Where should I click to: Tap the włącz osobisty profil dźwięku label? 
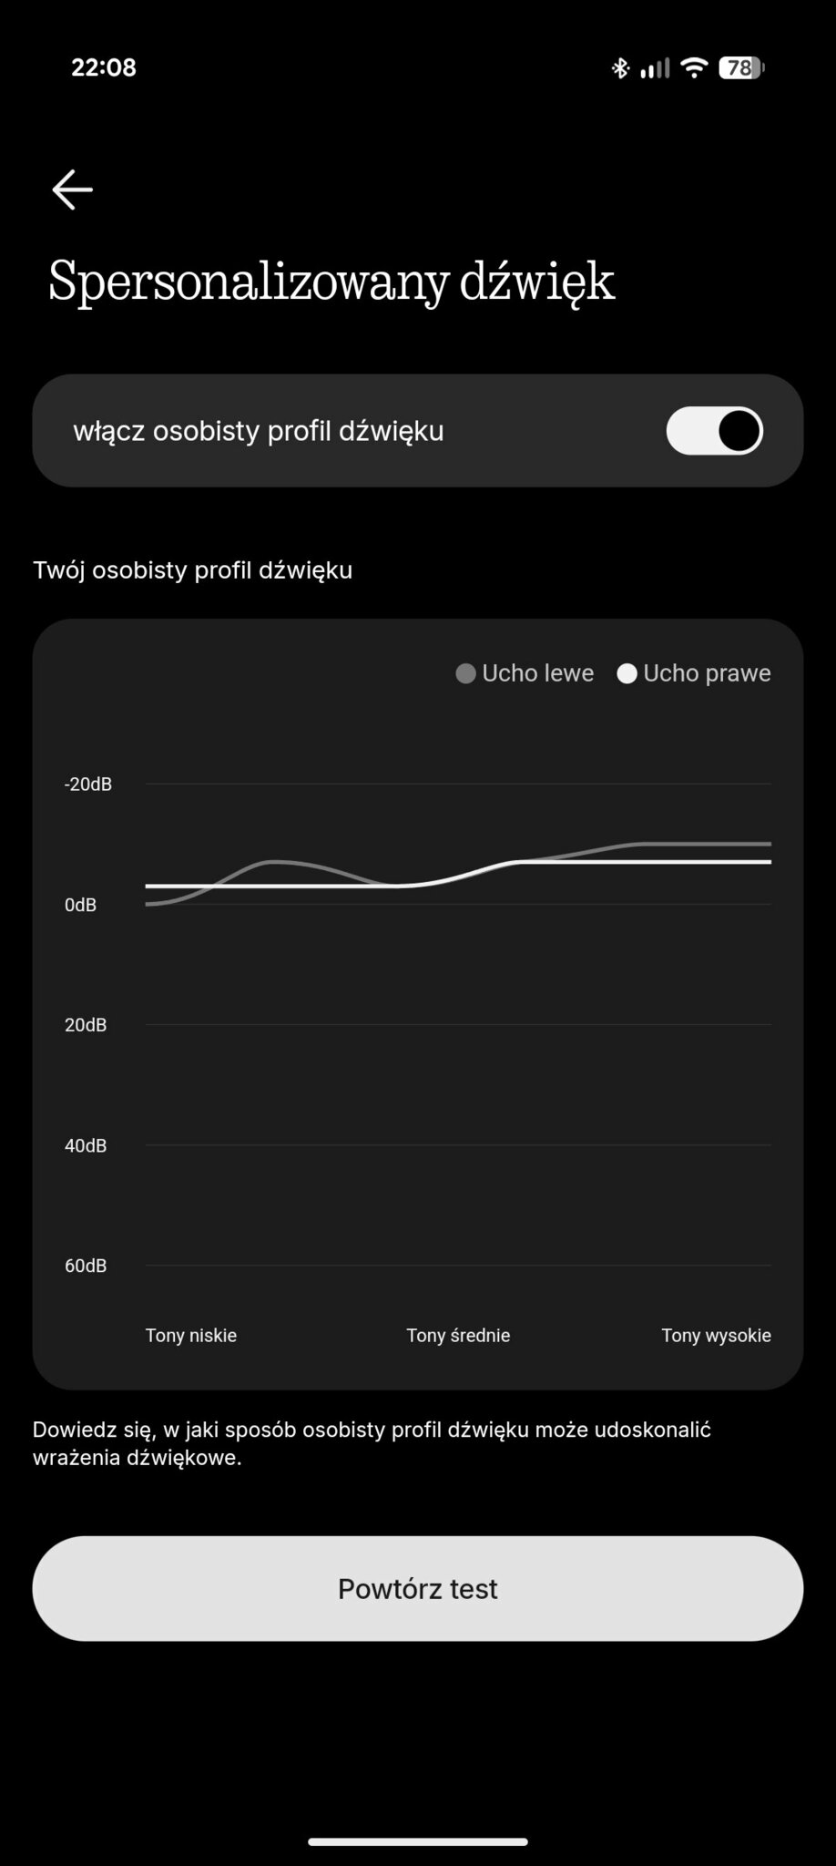point(259,431)
